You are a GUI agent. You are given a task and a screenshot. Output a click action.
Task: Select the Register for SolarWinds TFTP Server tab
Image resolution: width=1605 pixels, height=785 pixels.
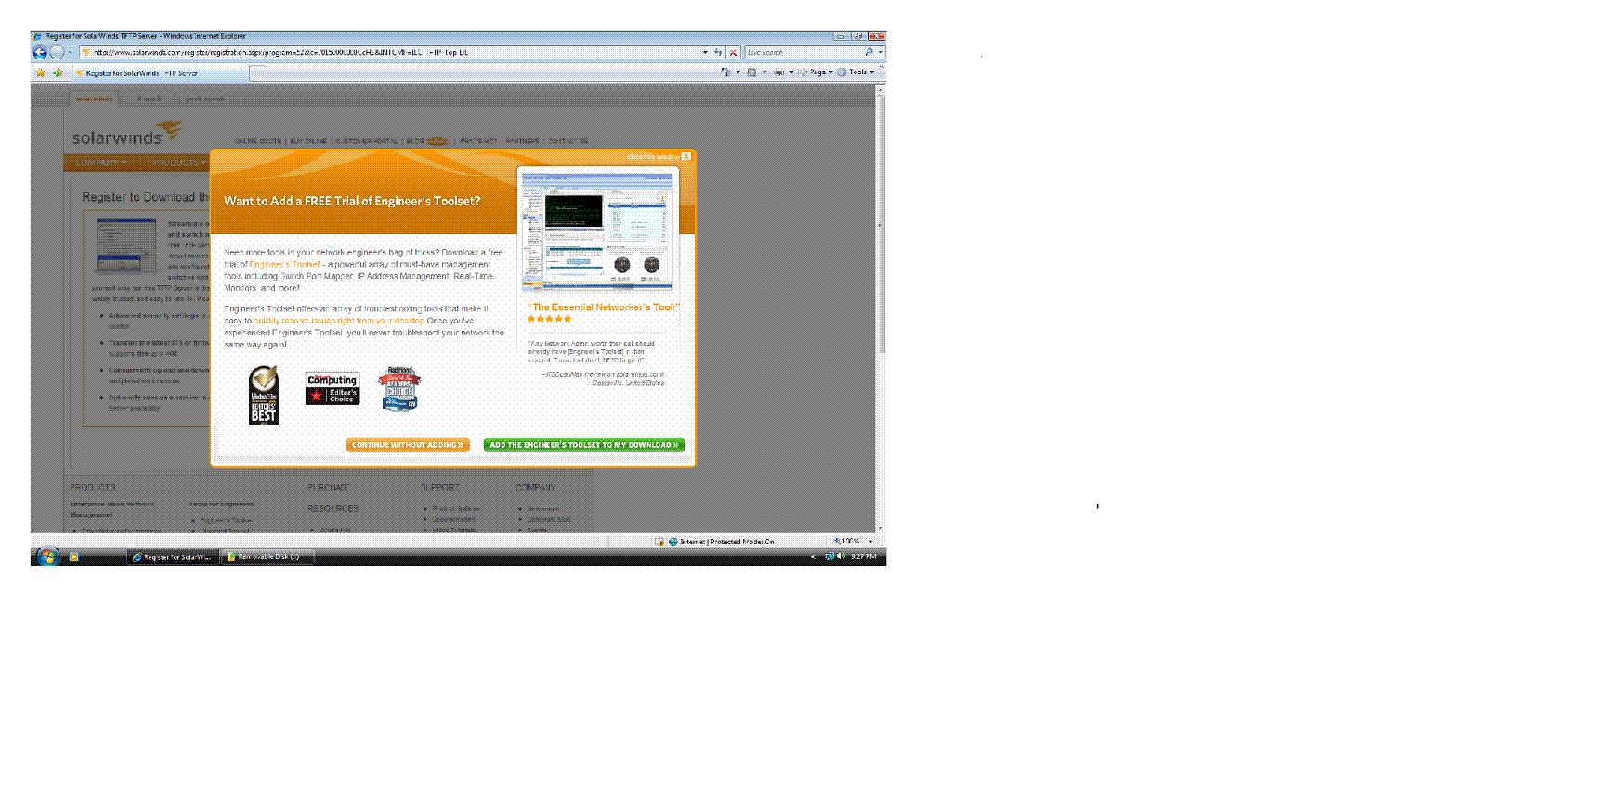pyautogui.click(x=161, y=72)
